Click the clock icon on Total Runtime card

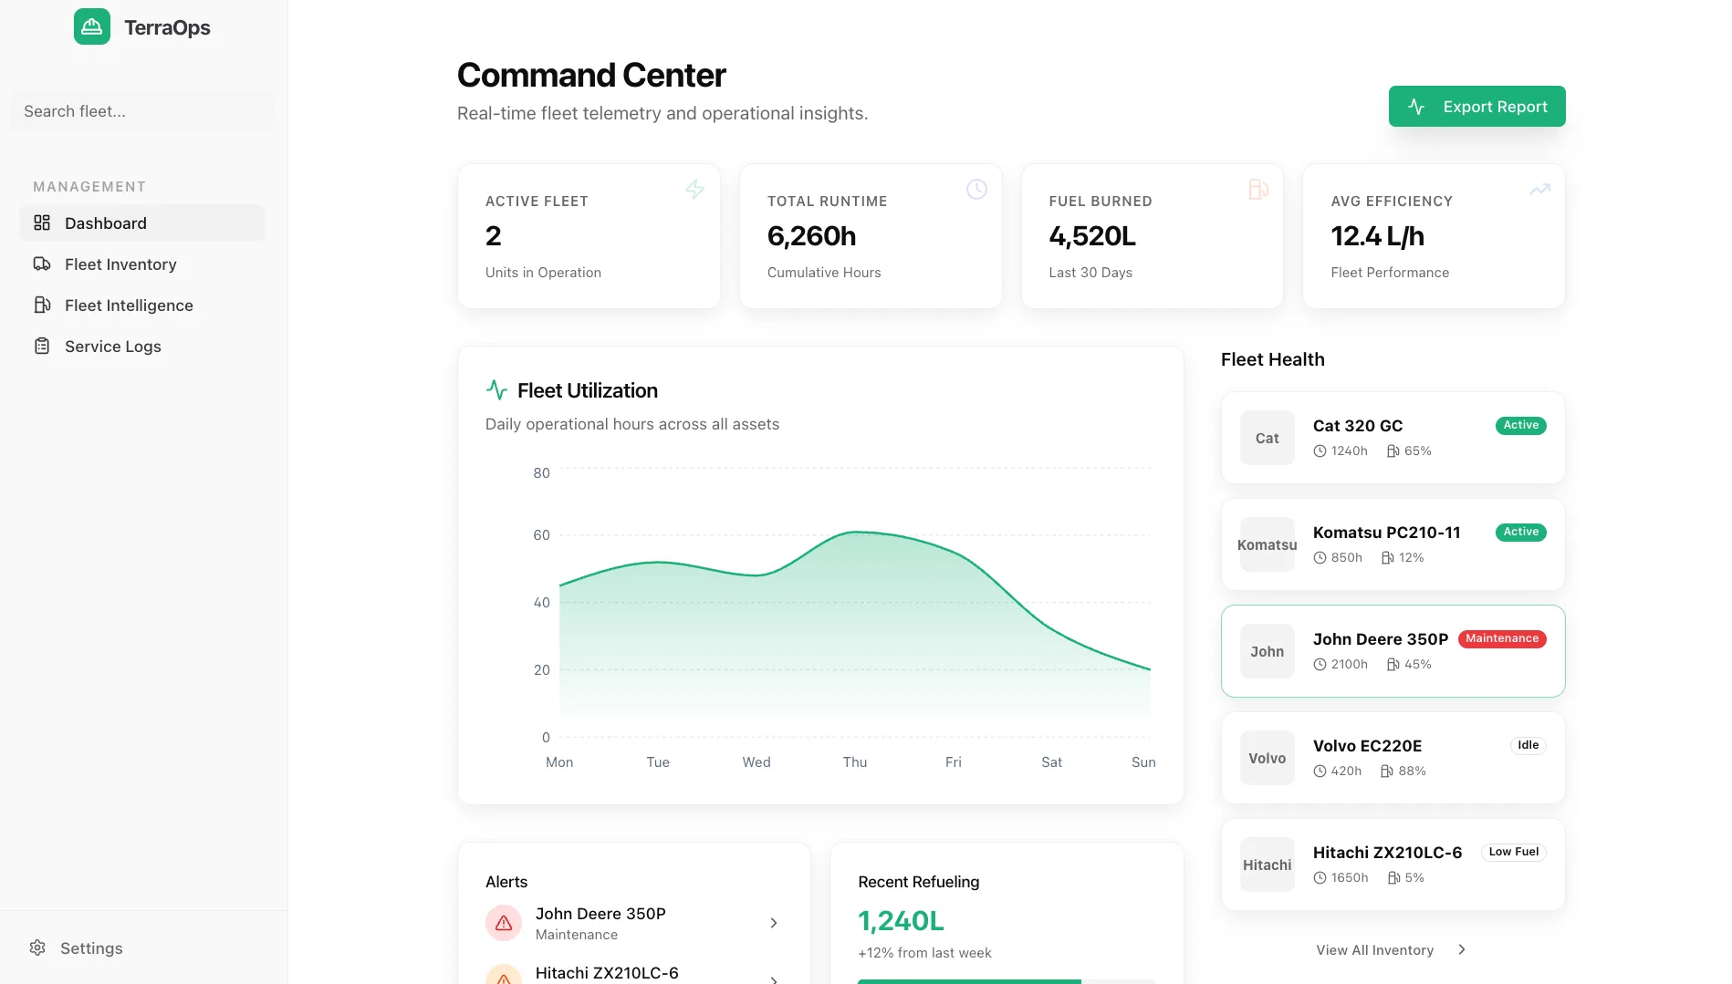pyautogui.click(x=976, y=190)
